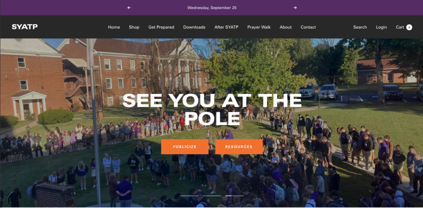Image resolution: width=423 pixels, height=208 pixels.
Task: Open the About page
Action: (x=286, y=27)
